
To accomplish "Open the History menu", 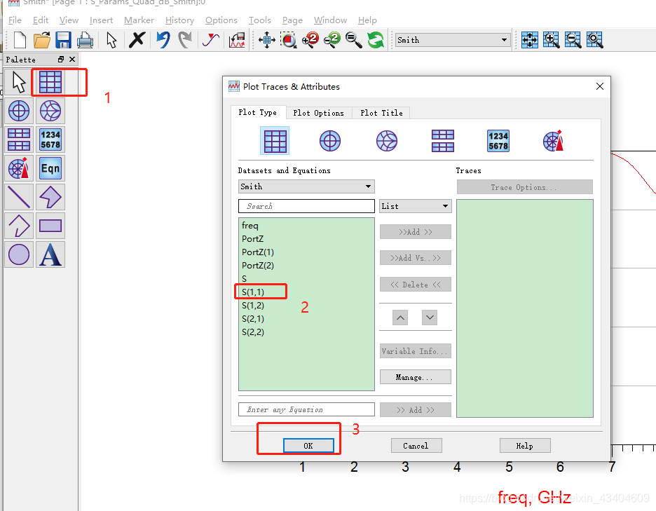I will click(x=179, y=20).
